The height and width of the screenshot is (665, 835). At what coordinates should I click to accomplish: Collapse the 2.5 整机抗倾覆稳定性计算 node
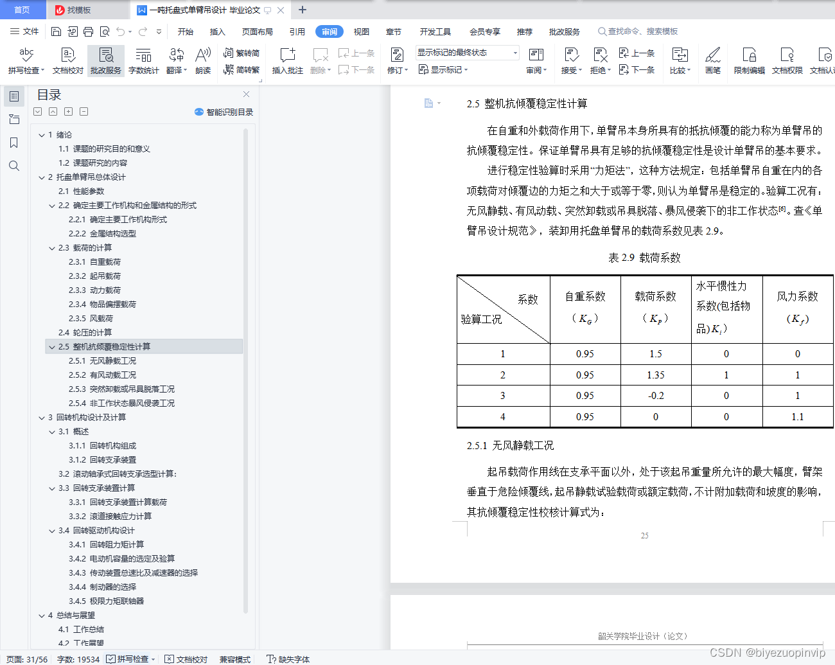click(52, 347)
